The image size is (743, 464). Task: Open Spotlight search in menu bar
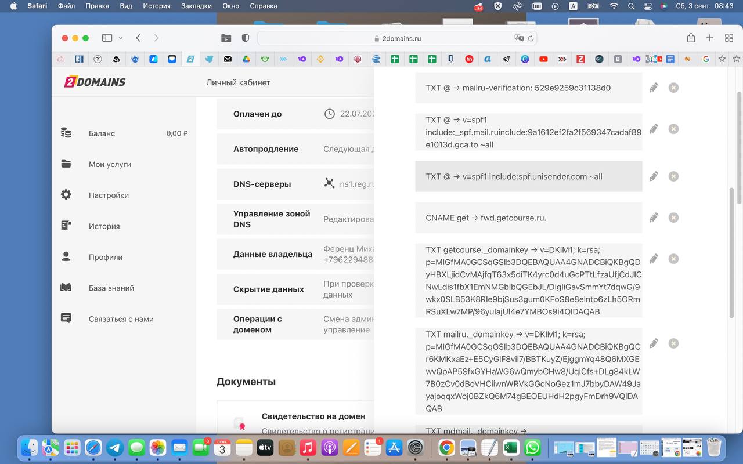coord(631,6)
